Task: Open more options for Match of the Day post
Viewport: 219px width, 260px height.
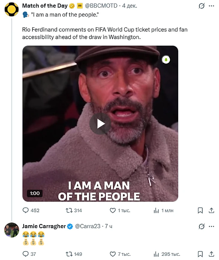Action: (211, 6)
